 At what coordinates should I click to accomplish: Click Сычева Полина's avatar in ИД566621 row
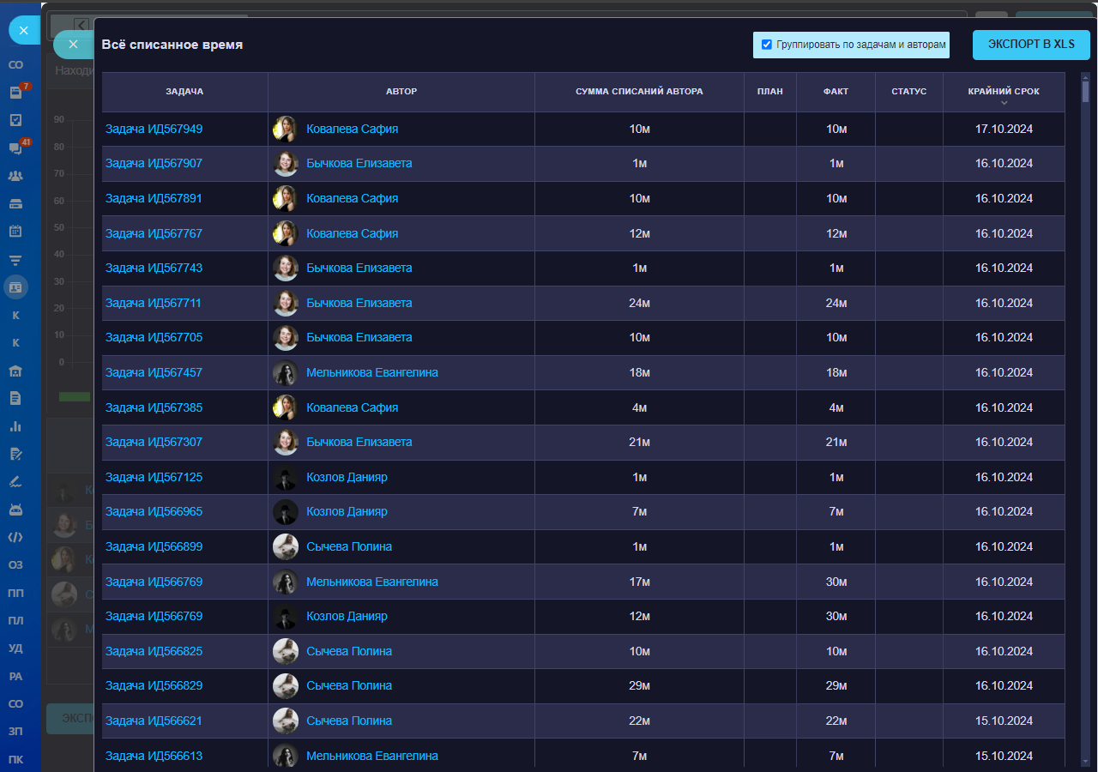coord(286,721)
